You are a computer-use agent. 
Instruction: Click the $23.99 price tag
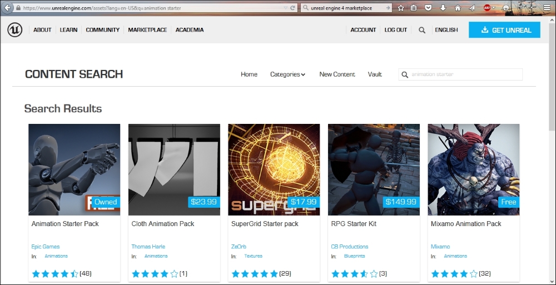(x=204, y=202)
